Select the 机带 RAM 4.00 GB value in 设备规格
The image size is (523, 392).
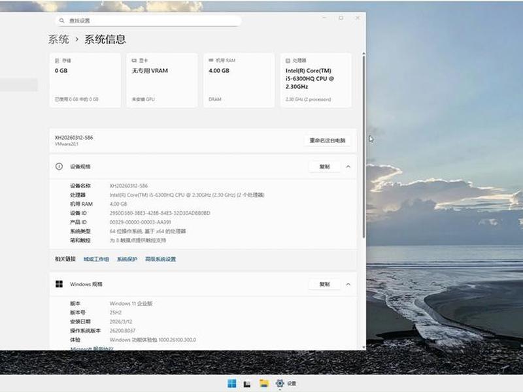pos(118,204)
